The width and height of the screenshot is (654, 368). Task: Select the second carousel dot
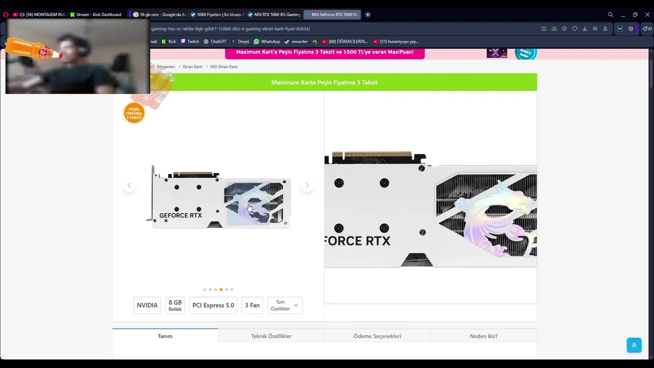[210, 290]
